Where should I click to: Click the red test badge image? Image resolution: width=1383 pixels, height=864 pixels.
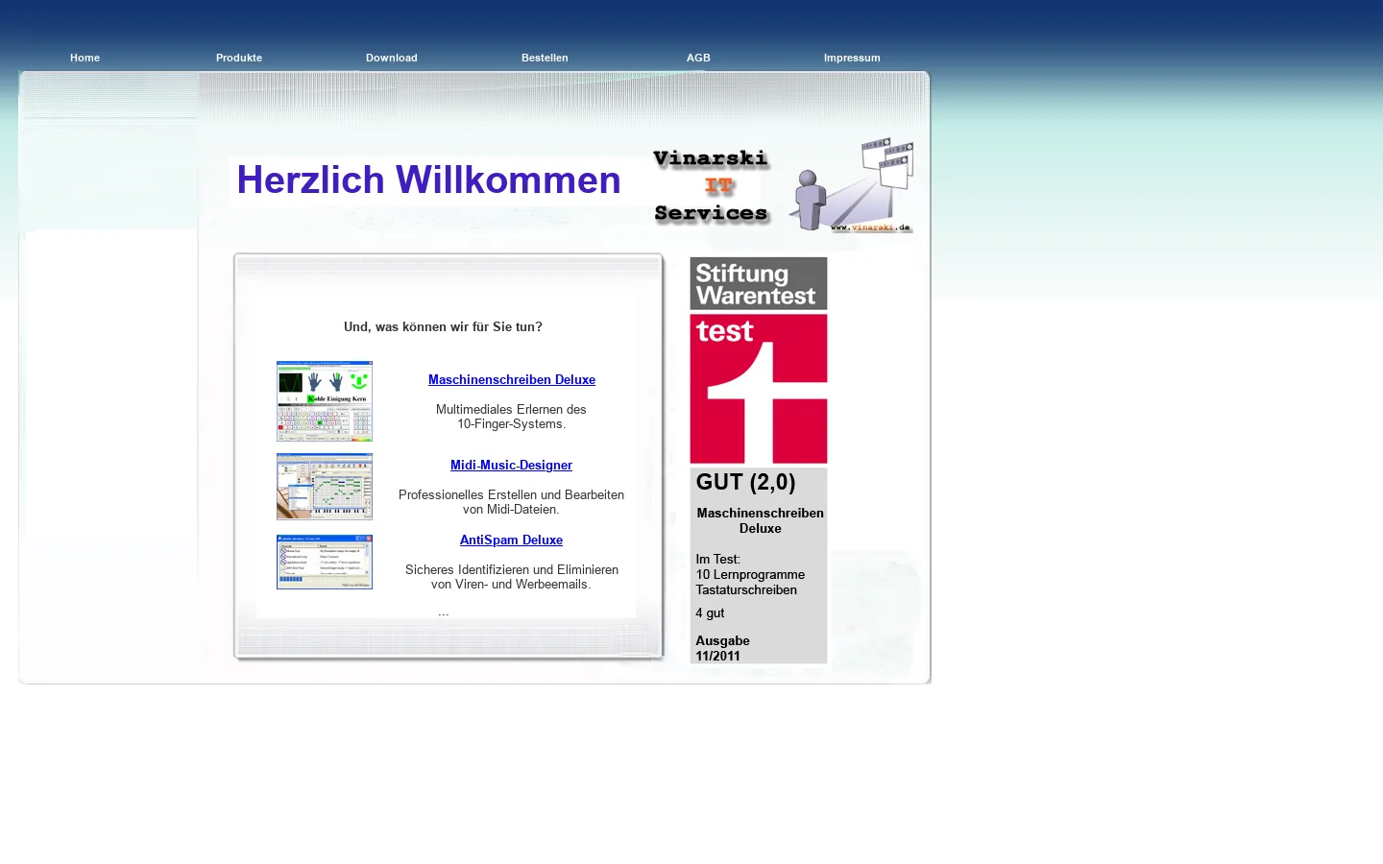(759, 389)
